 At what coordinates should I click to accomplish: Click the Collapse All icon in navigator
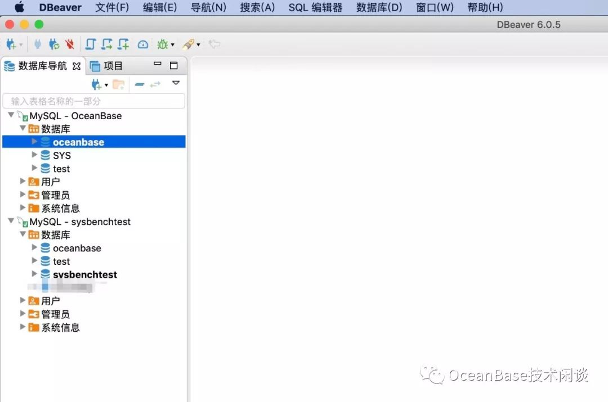click(x=140, y=84)
